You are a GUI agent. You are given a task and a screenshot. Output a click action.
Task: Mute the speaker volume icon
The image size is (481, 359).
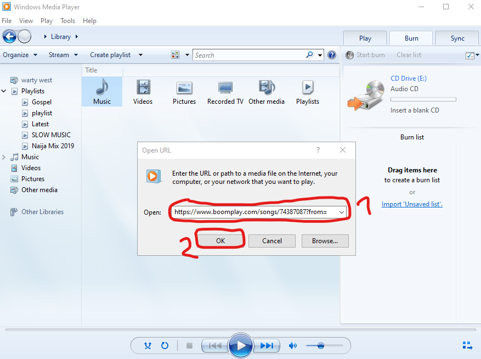(293, 346)
